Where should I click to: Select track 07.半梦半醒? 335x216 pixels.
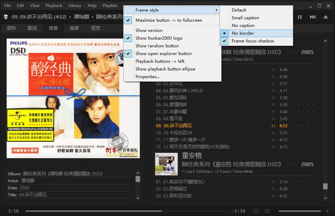[x=235, y=112]
